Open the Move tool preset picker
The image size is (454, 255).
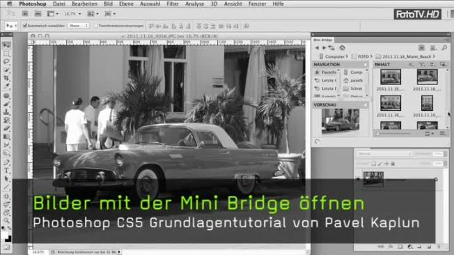pyautogui.click(x=11, y=26)
